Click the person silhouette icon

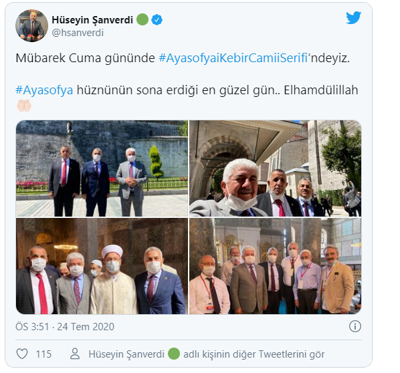click(75, 354)
